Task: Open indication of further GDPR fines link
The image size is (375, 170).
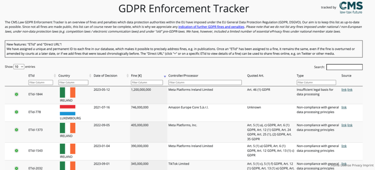Action: coord(211,26)
